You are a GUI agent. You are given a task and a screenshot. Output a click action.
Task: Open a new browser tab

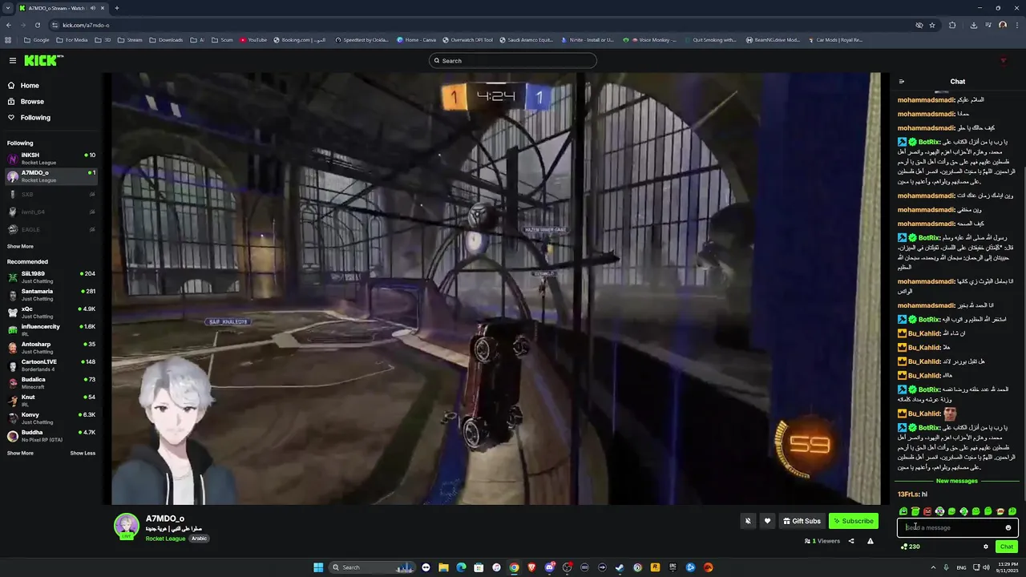pos(117,8)
